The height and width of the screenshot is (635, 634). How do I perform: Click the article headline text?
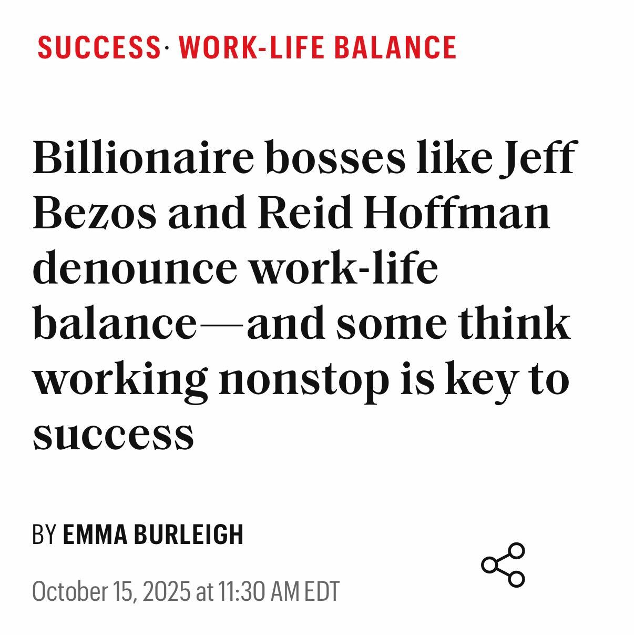(x=301, y=295)
